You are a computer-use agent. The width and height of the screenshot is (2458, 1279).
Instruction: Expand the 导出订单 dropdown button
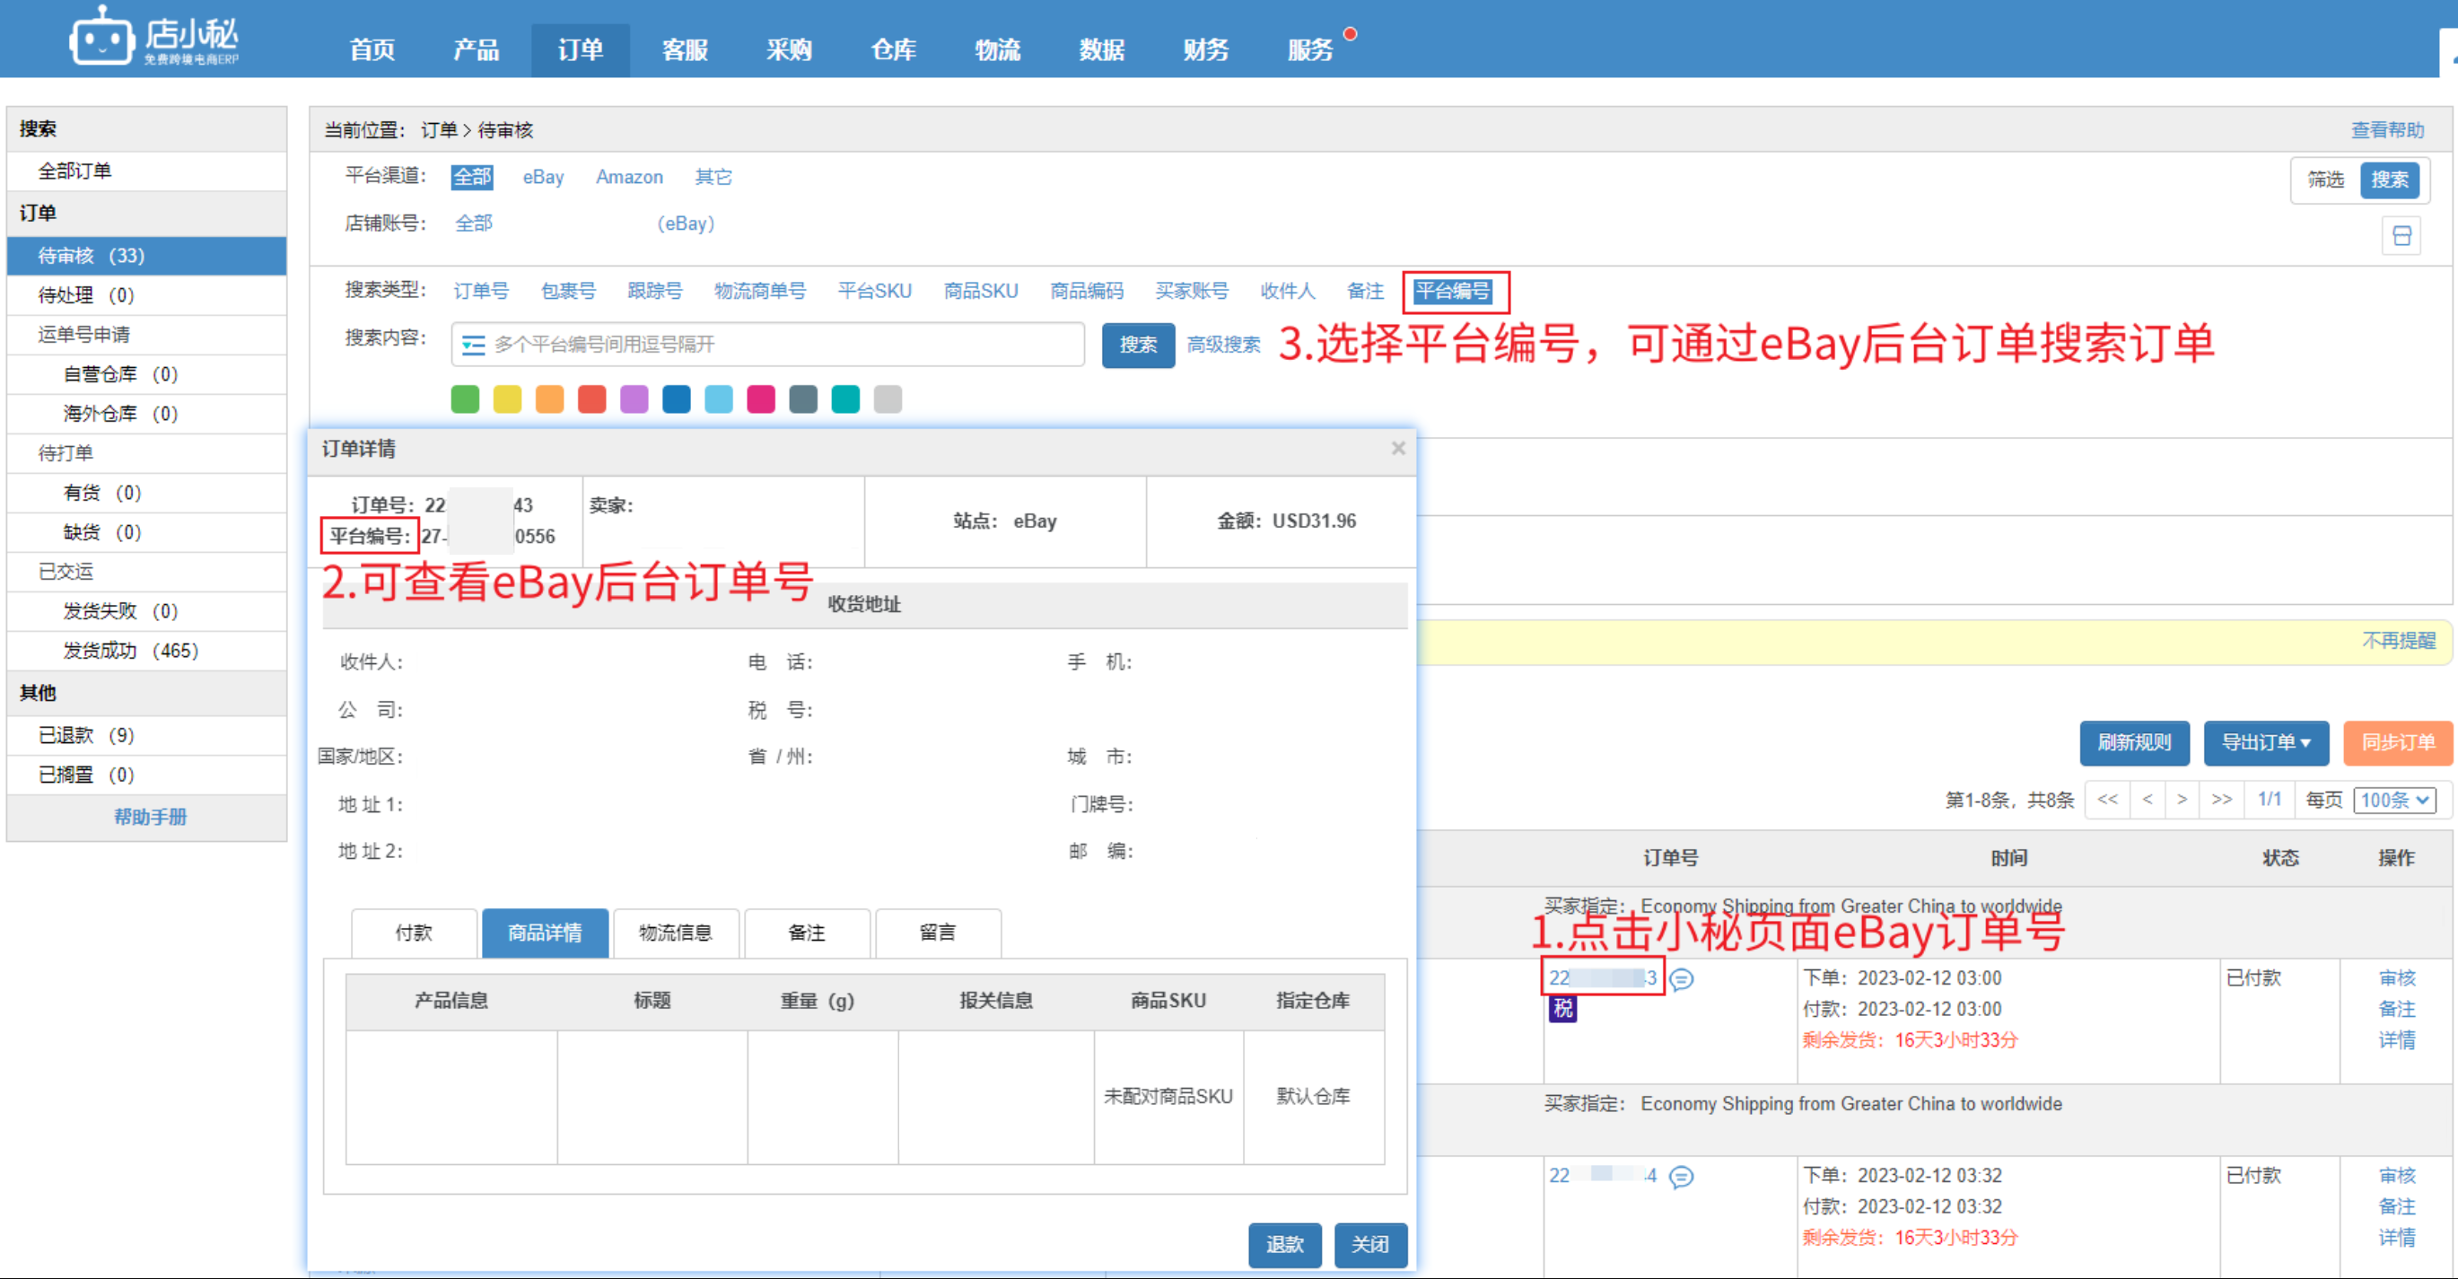point(2265,742)
